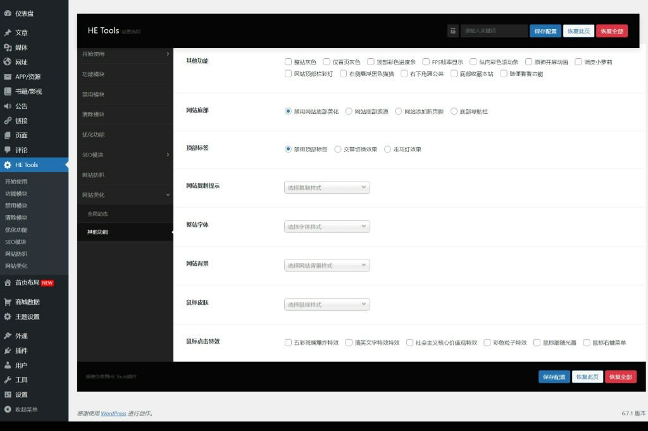Viewport: 648px width, 431px height.
Task: Select 禁用网站底部美化 radio button
Action: (x=288, y=111)
